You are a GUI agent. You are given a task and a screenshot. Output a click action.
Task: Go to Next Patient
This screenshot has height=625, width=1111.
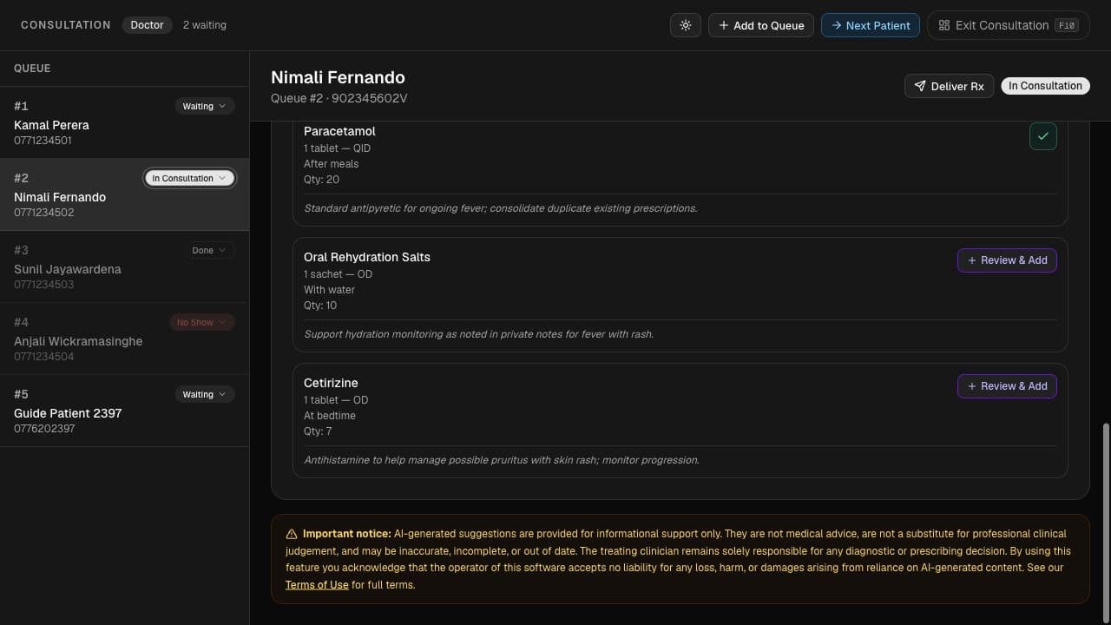870,25
